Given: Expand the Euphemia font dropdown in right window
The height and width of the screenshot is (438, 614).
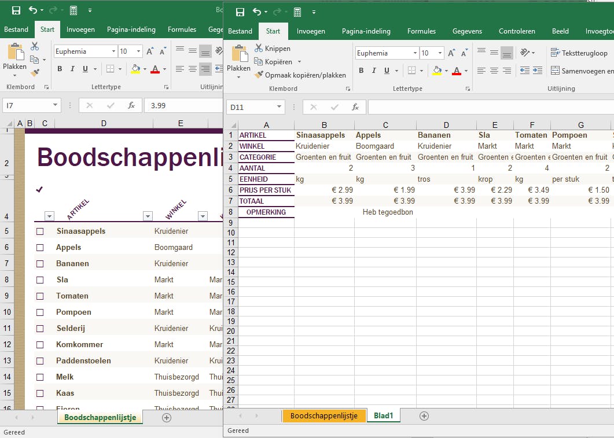Looking at the screenshot, I should tap(415, 53).
